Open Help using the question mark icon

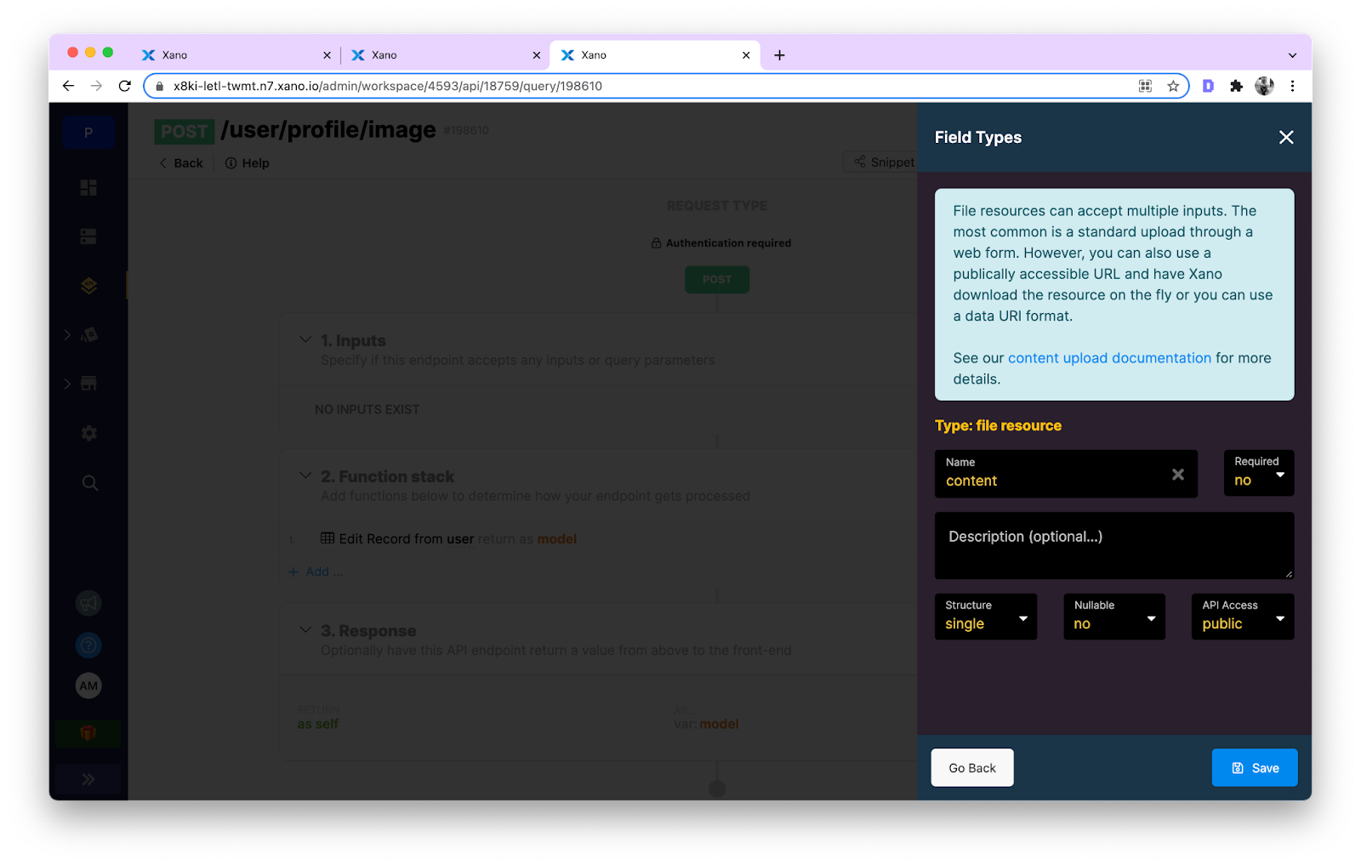click(x=88, y=644)
